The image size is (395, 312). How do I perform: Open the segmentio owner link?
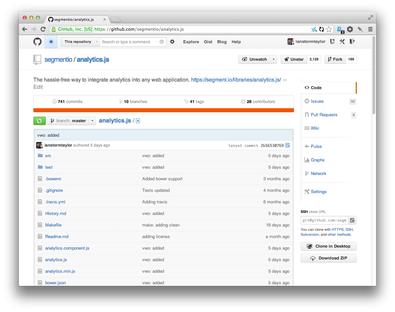tap(58, 59)
